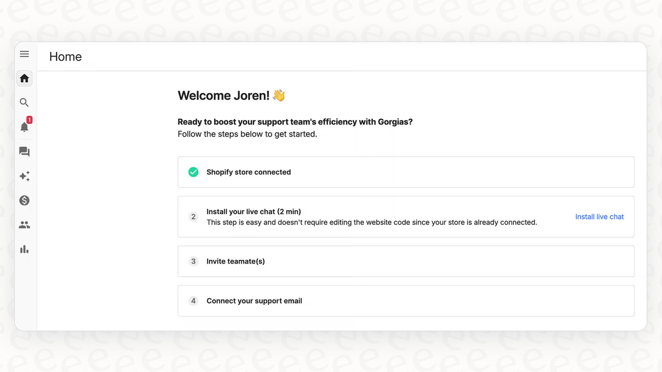Open notifications via the bell icon
The width and height of the screenshot is (662, 372).
coord(24,127)
